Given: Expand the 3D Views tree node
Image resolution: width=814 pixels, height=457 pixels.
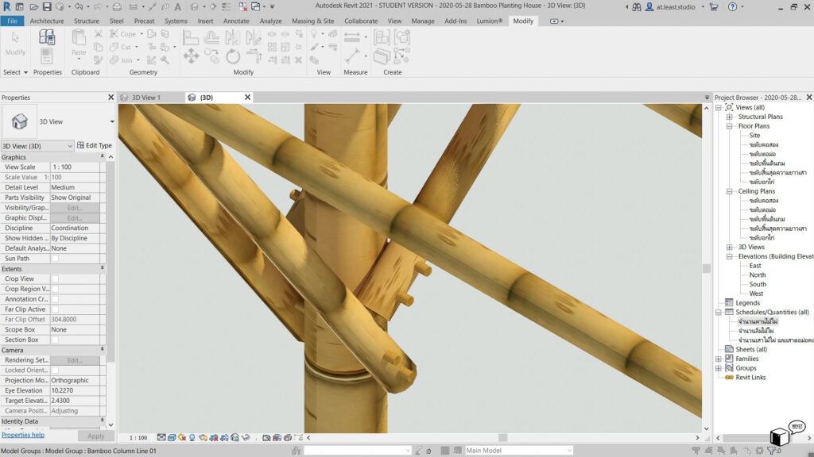Looking at the screenshot, I should pyautogui.click(x=730, y=247).
